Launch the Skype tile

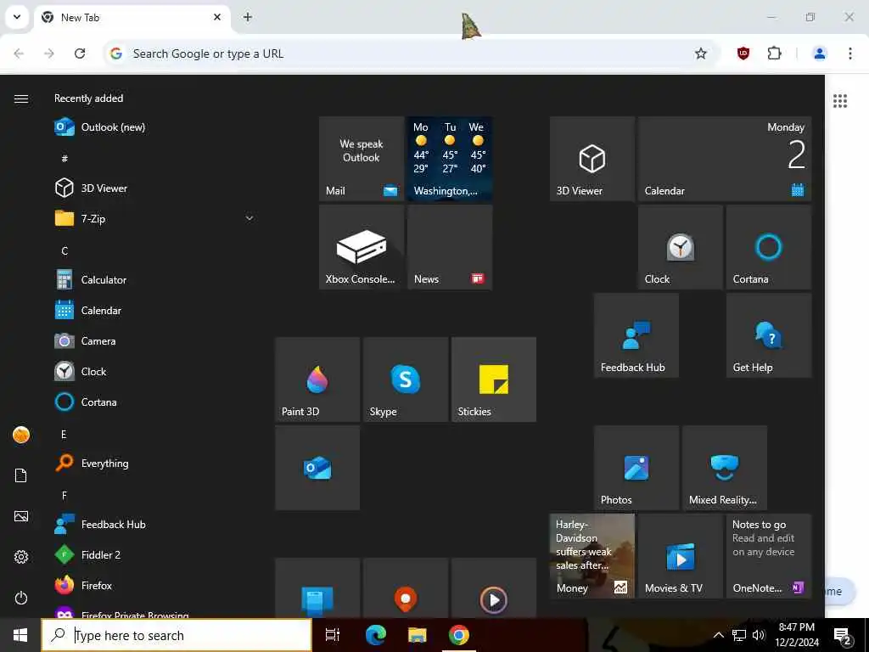point(405,379)
